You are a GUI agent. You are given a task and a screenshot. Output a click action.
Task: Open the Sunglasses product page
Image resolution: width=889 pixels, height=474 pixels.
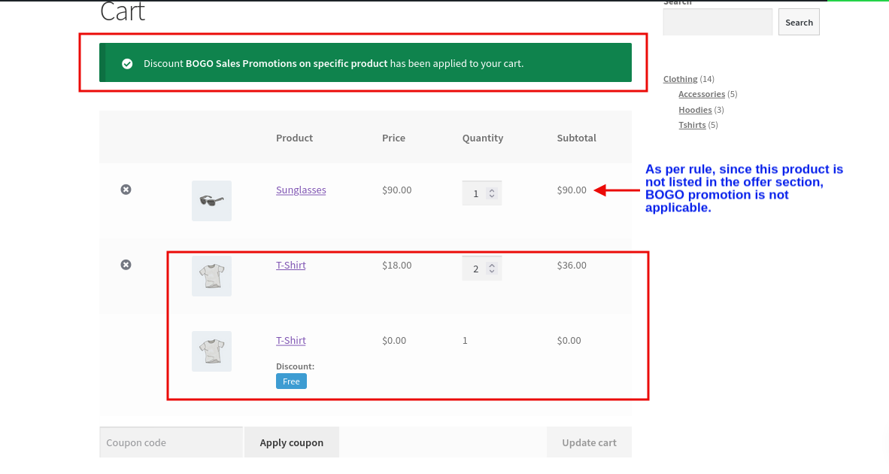(301, 190)
